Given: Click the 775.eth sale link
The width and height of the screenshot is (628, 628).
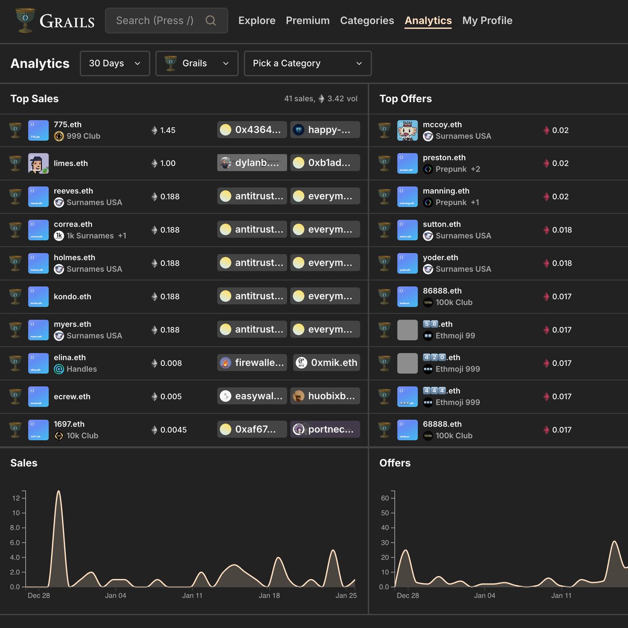Looking at the screenshot, I should tap(67, 125).
